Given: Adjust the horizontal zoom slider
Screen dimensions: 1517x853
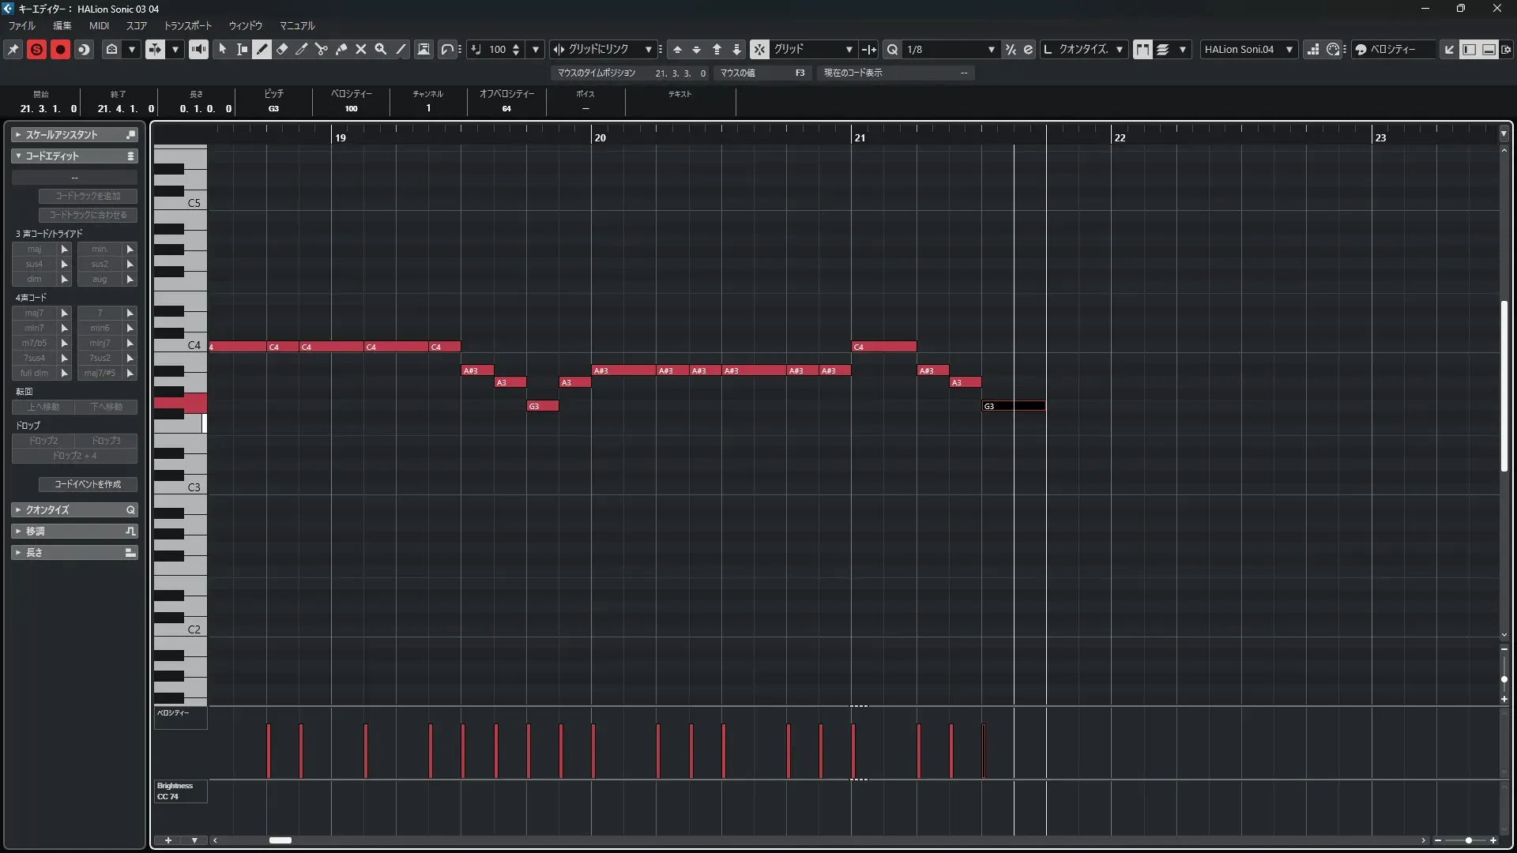Looking at the screenshot, I should pyautogui.click(x=1468, y=840).
